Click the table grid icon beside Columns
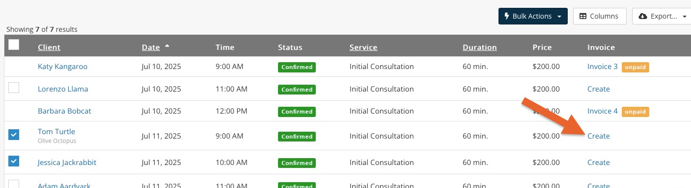 [583, 16]
